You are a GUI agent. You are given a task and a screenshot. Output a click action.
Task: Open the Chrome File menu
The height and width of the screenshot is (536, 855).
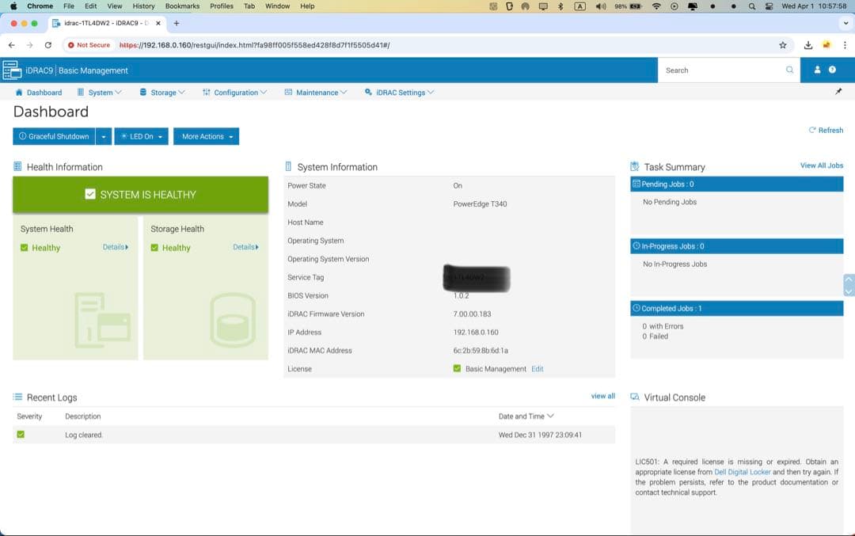69,6
